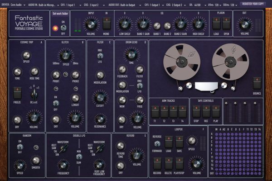Flip the Glitch ON/OFF toggle

[x=56, y=103]
